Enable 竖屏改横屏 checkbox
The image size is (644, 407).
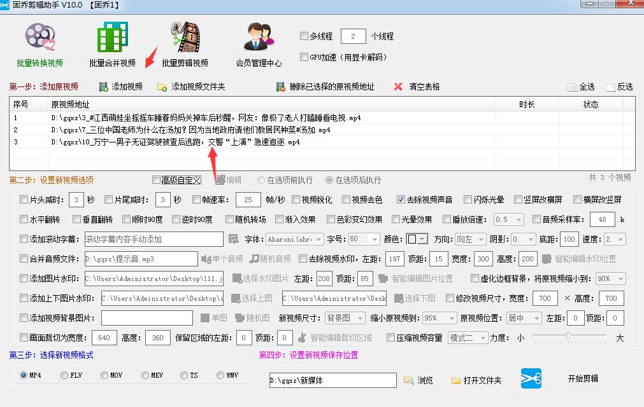click(x=518, y=200)
